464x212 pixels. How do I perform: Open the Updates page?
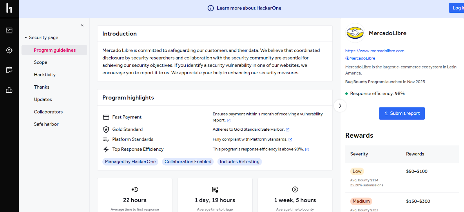tap(43, 99)
